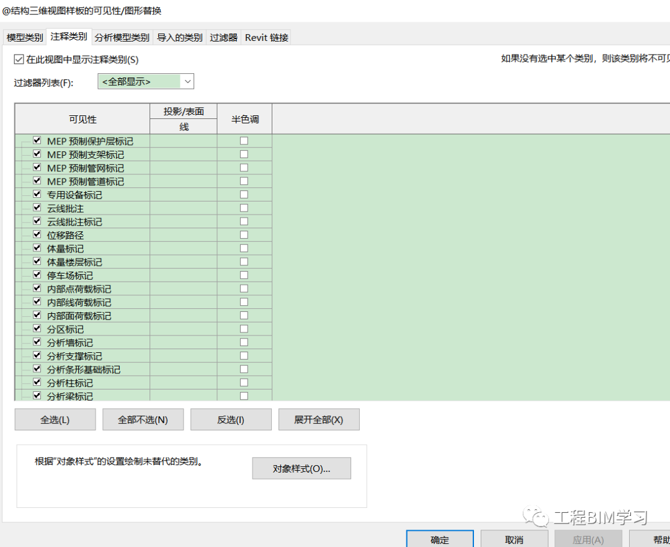Toggle visibility of 云线批注标记
The width and height of the screenshot is (670, 547).
click(x=37, y=221)
